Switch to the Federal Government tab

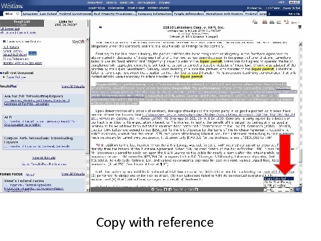tap(75, 14)
